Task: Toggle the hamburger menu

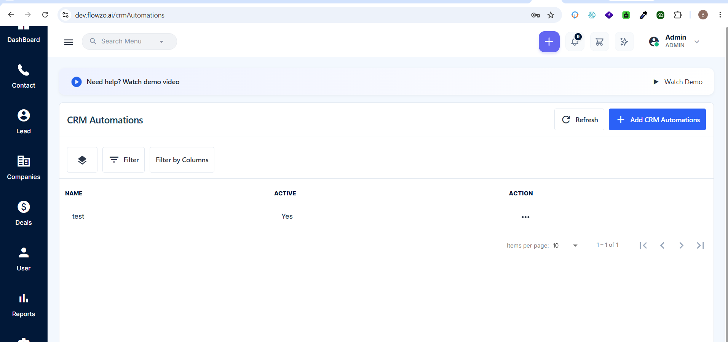Action: click(69, 42)
